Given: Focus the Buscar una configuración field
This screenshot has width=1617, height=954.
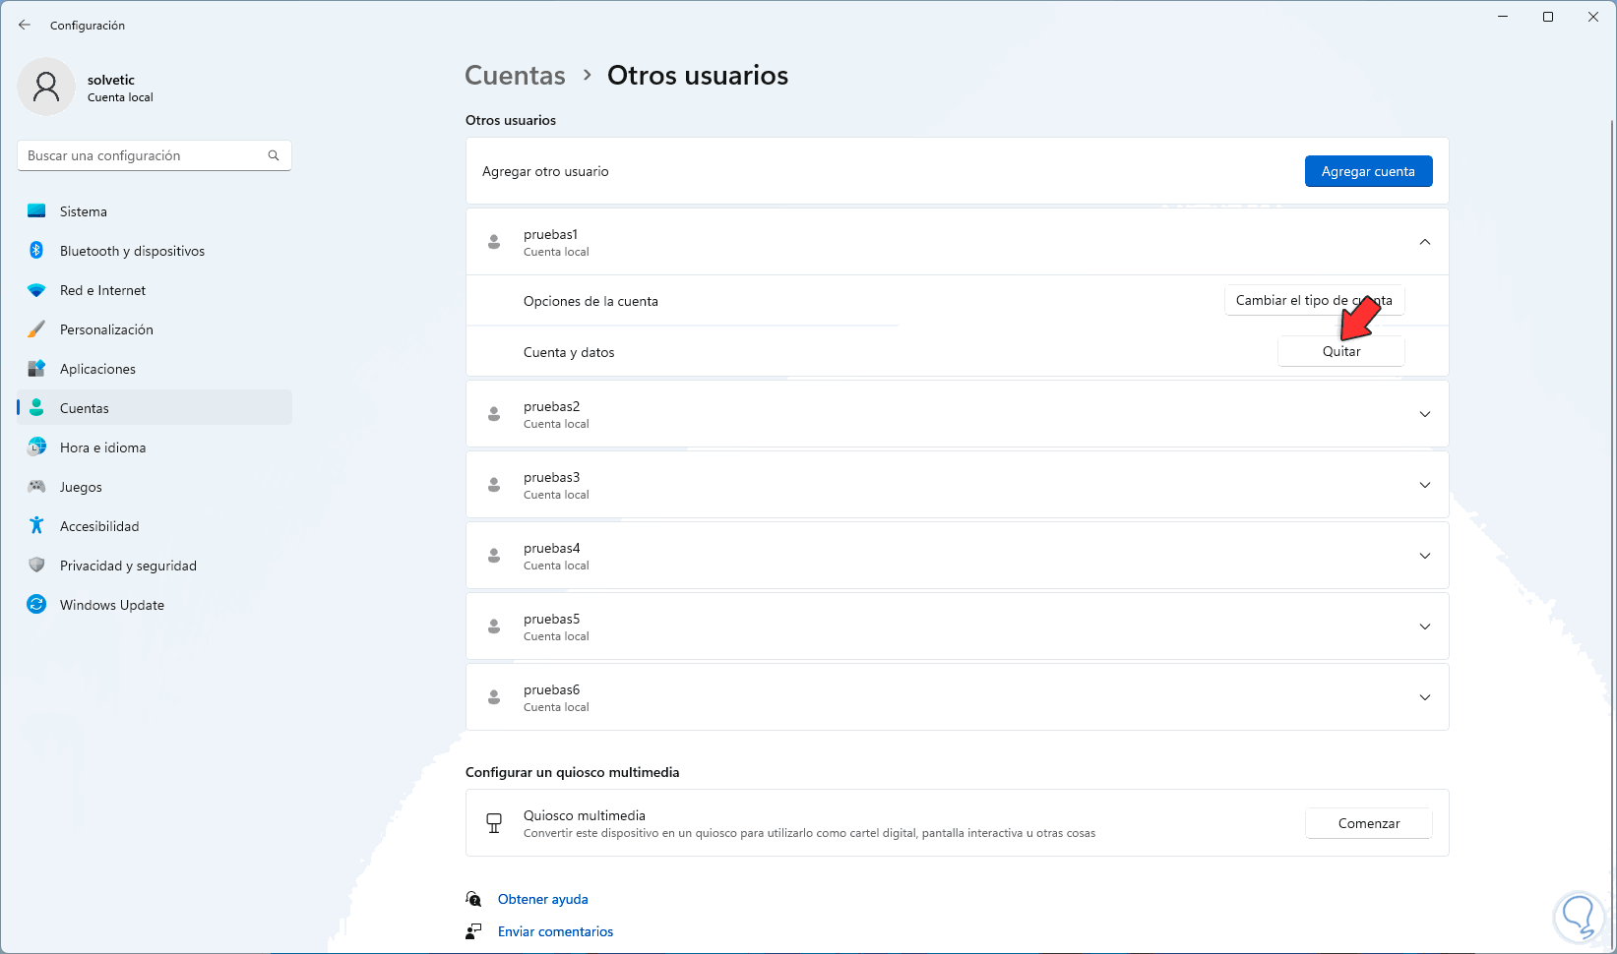Looking at the screenshot, I should click(143, 155).
